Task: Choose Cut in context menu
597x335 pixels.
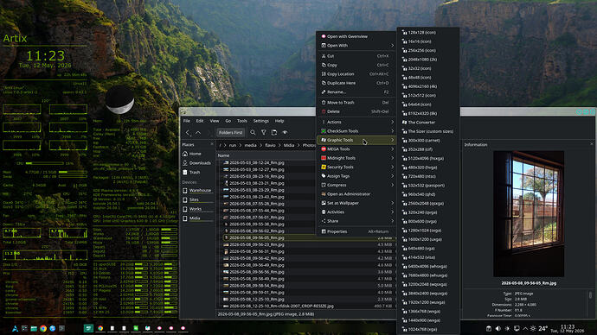Action: [356, 56]
